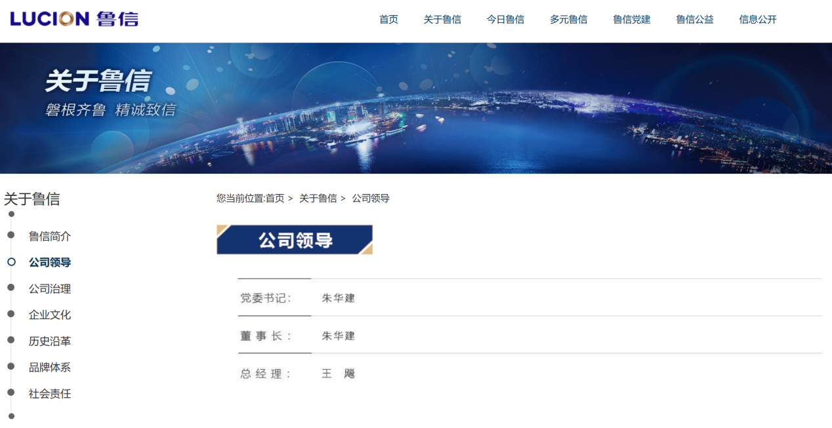Click the bullet dot beside 历史沿革

pyautogui.click(x=11, y=340)
